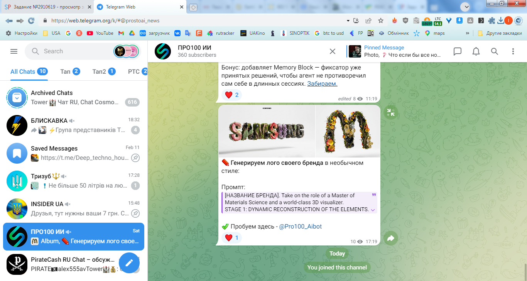Select the All Chats folder tab

point(29,71)
